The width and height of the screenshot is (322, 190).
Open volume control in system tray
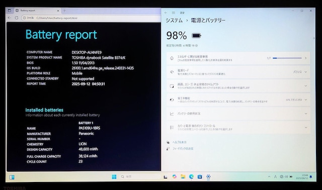pos(286,176)
